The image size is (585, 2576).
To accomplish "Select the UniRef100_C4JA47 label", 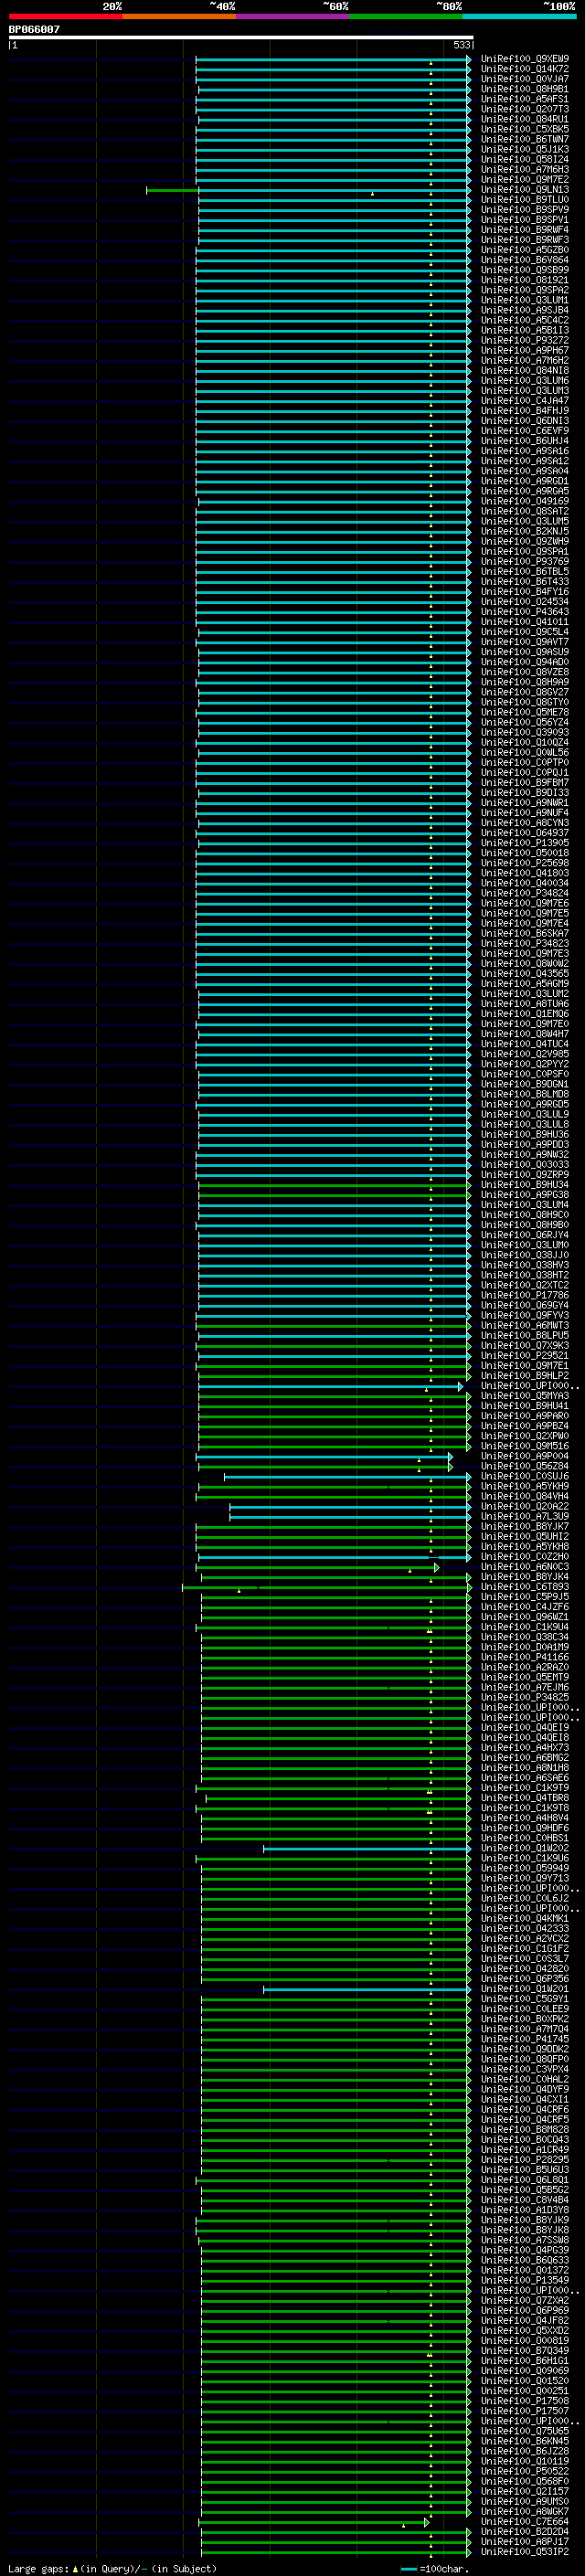I will 525,401.
